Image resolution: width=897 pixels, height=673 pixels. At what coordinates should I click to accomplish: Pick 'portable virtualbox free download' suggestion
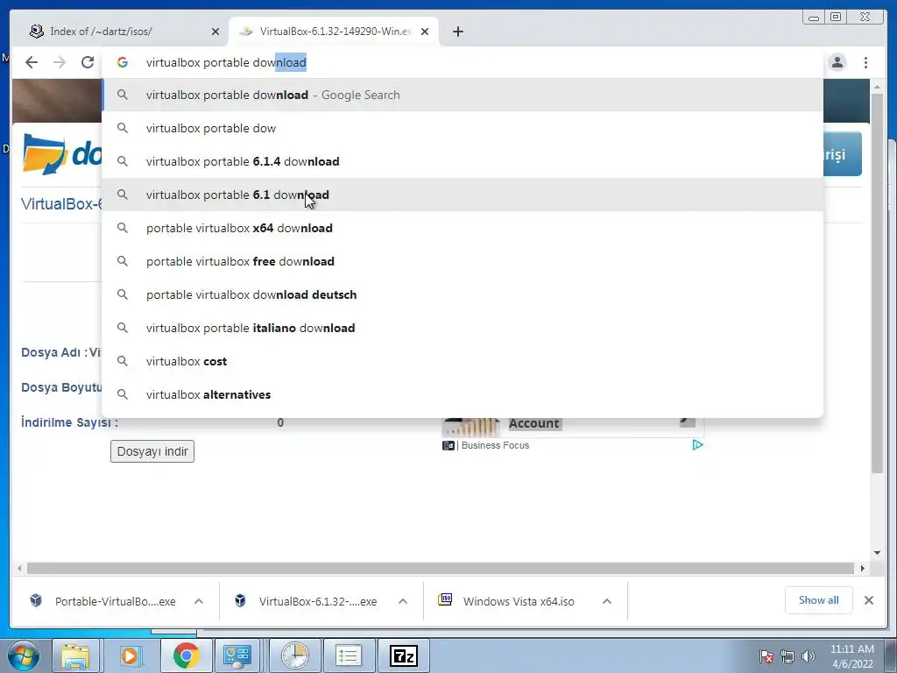(x=463, y=261)
